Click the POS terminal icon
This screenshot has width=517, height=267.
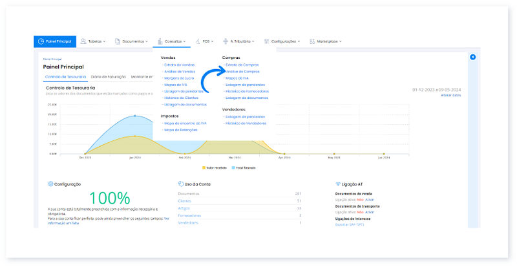pos(197,41)
